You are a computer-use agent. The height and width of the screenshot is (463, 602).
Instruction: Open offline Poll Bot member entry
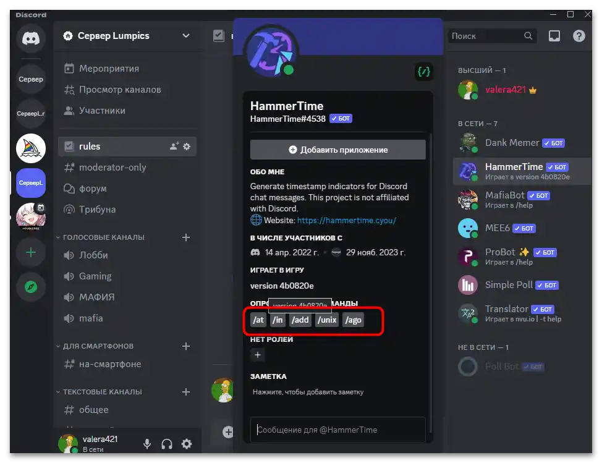522,366
